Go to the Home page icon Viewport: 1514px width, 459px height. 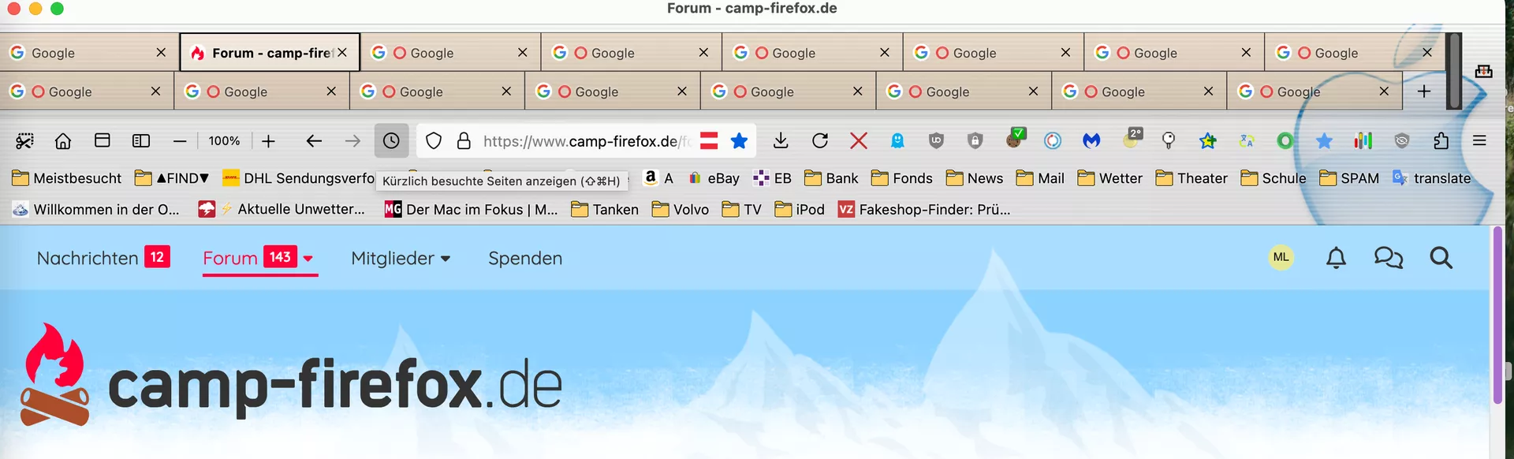pyautogui.click(x=63, y=141)
